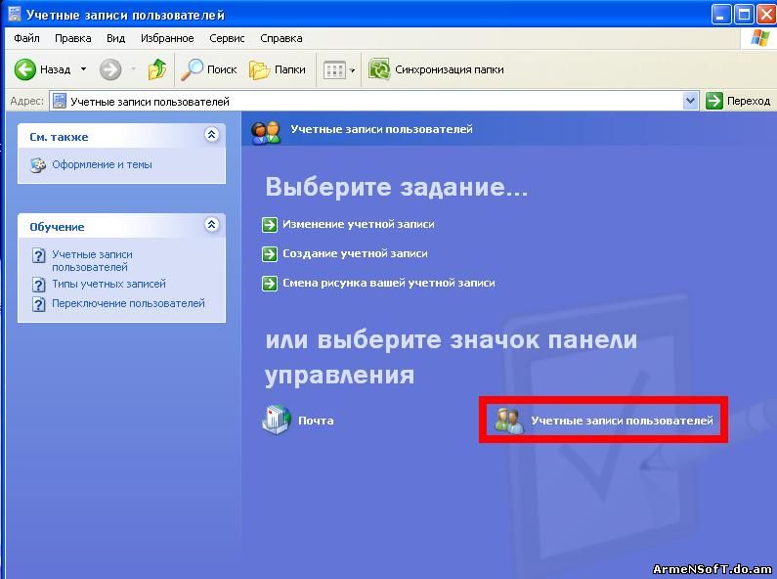The width and height of the screenshot is (777, 579).
Task: Click Учетные записи пользователей label in bottom section
Action: click(622, 421)
